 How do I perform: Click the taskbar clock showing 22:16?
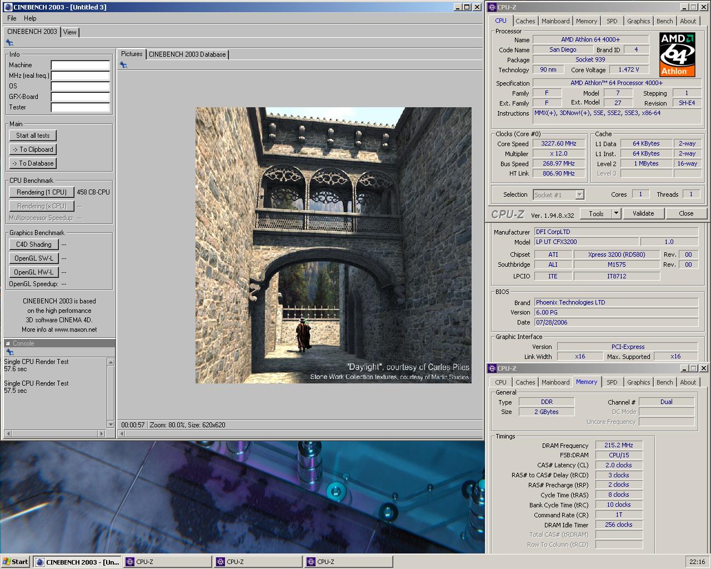point(697,562)
